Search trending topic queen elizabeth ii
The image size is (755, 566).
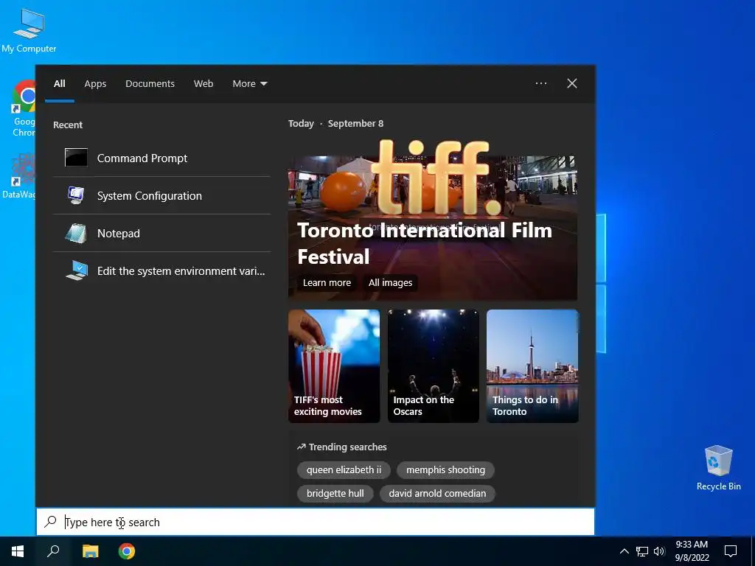point(344,469)
